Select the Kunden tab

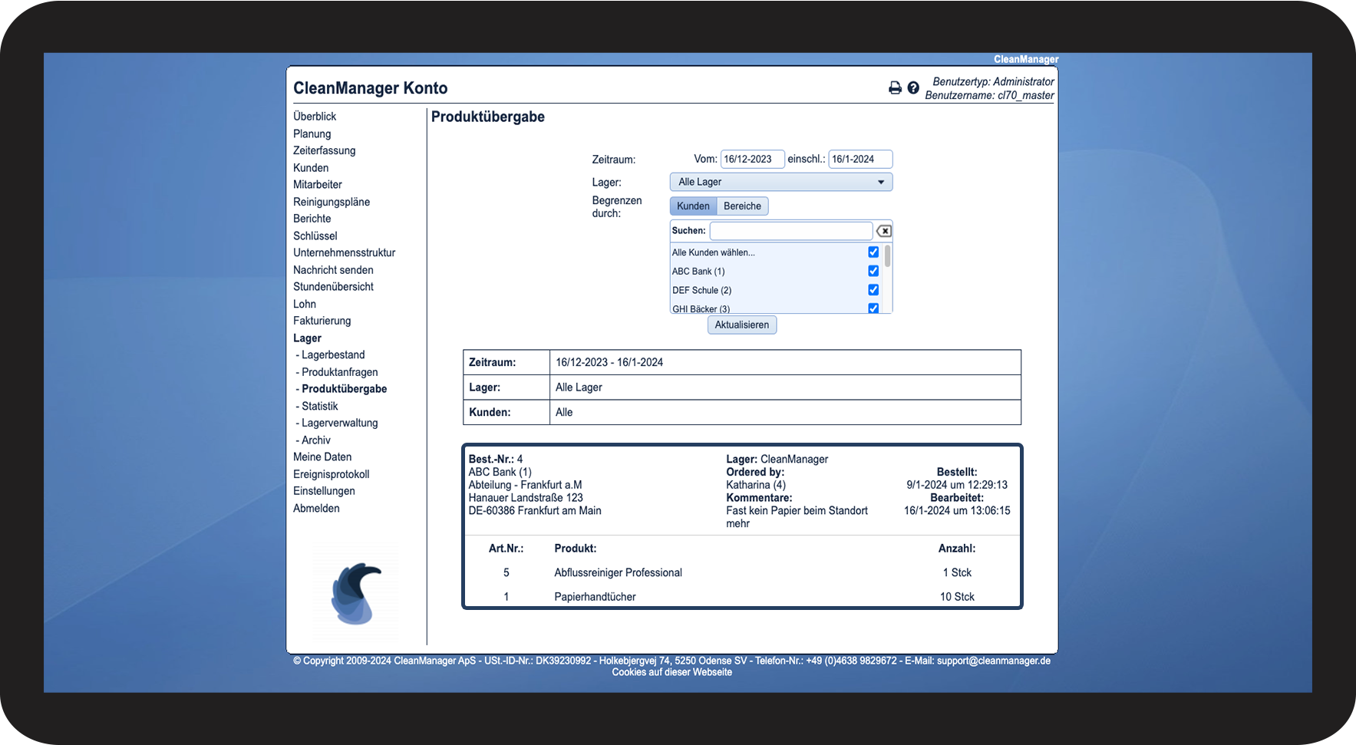(x=693, y=206)
